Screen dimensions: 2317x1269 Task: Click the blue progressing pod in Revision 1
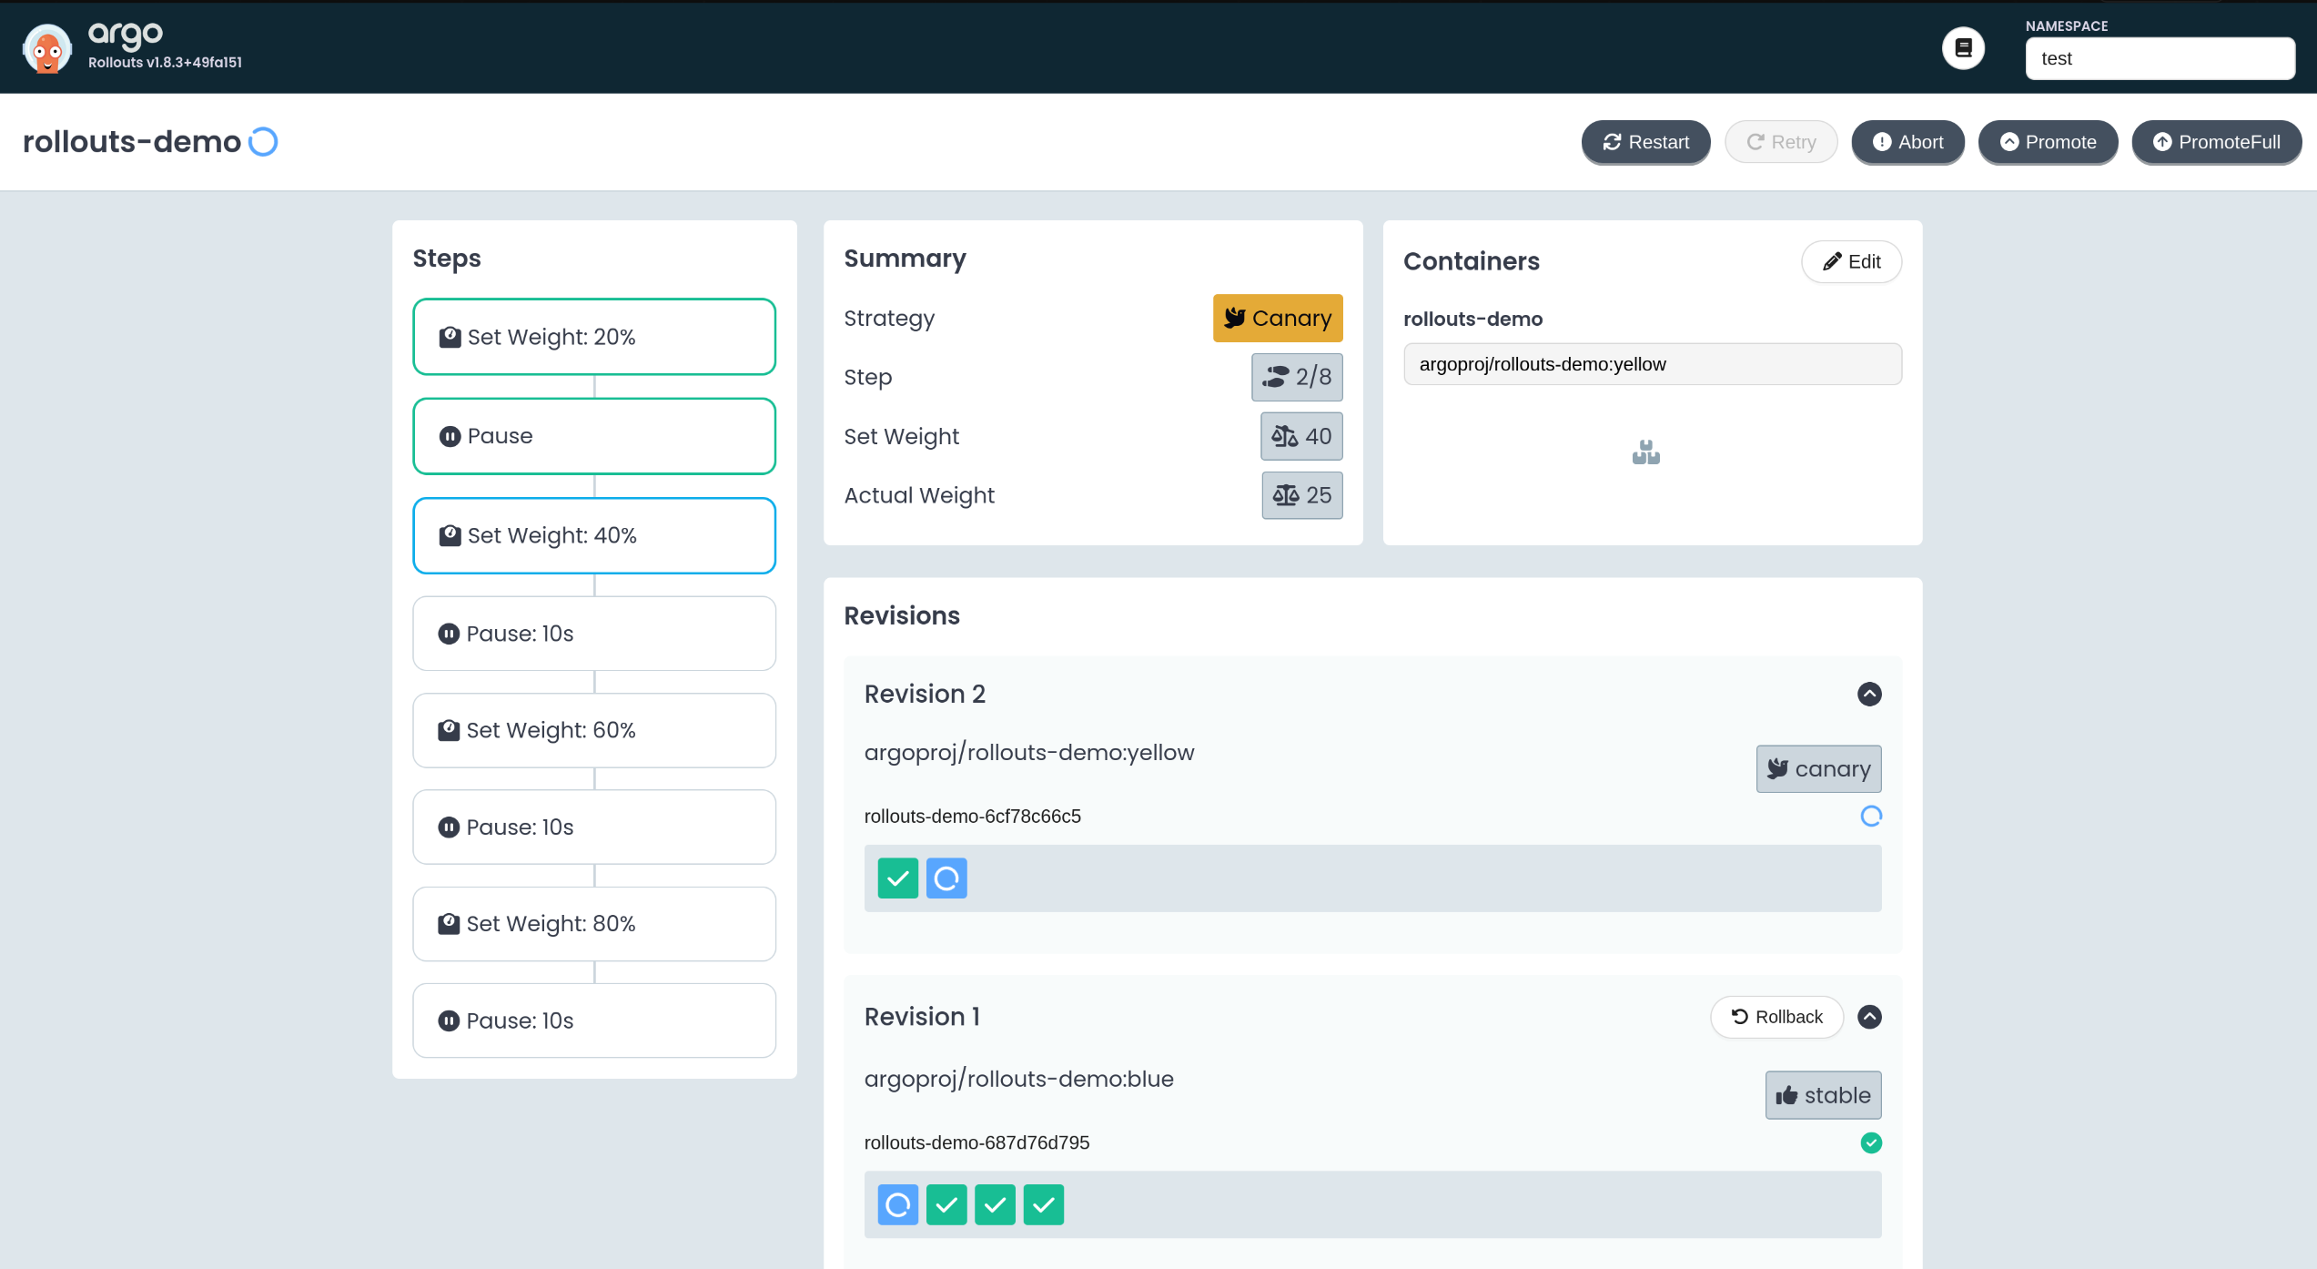(897, 1204)
